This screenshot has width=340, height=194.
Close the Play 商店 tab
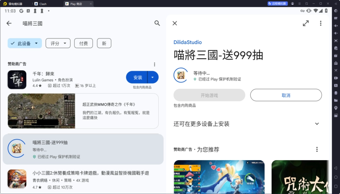[x=91, y=4]
